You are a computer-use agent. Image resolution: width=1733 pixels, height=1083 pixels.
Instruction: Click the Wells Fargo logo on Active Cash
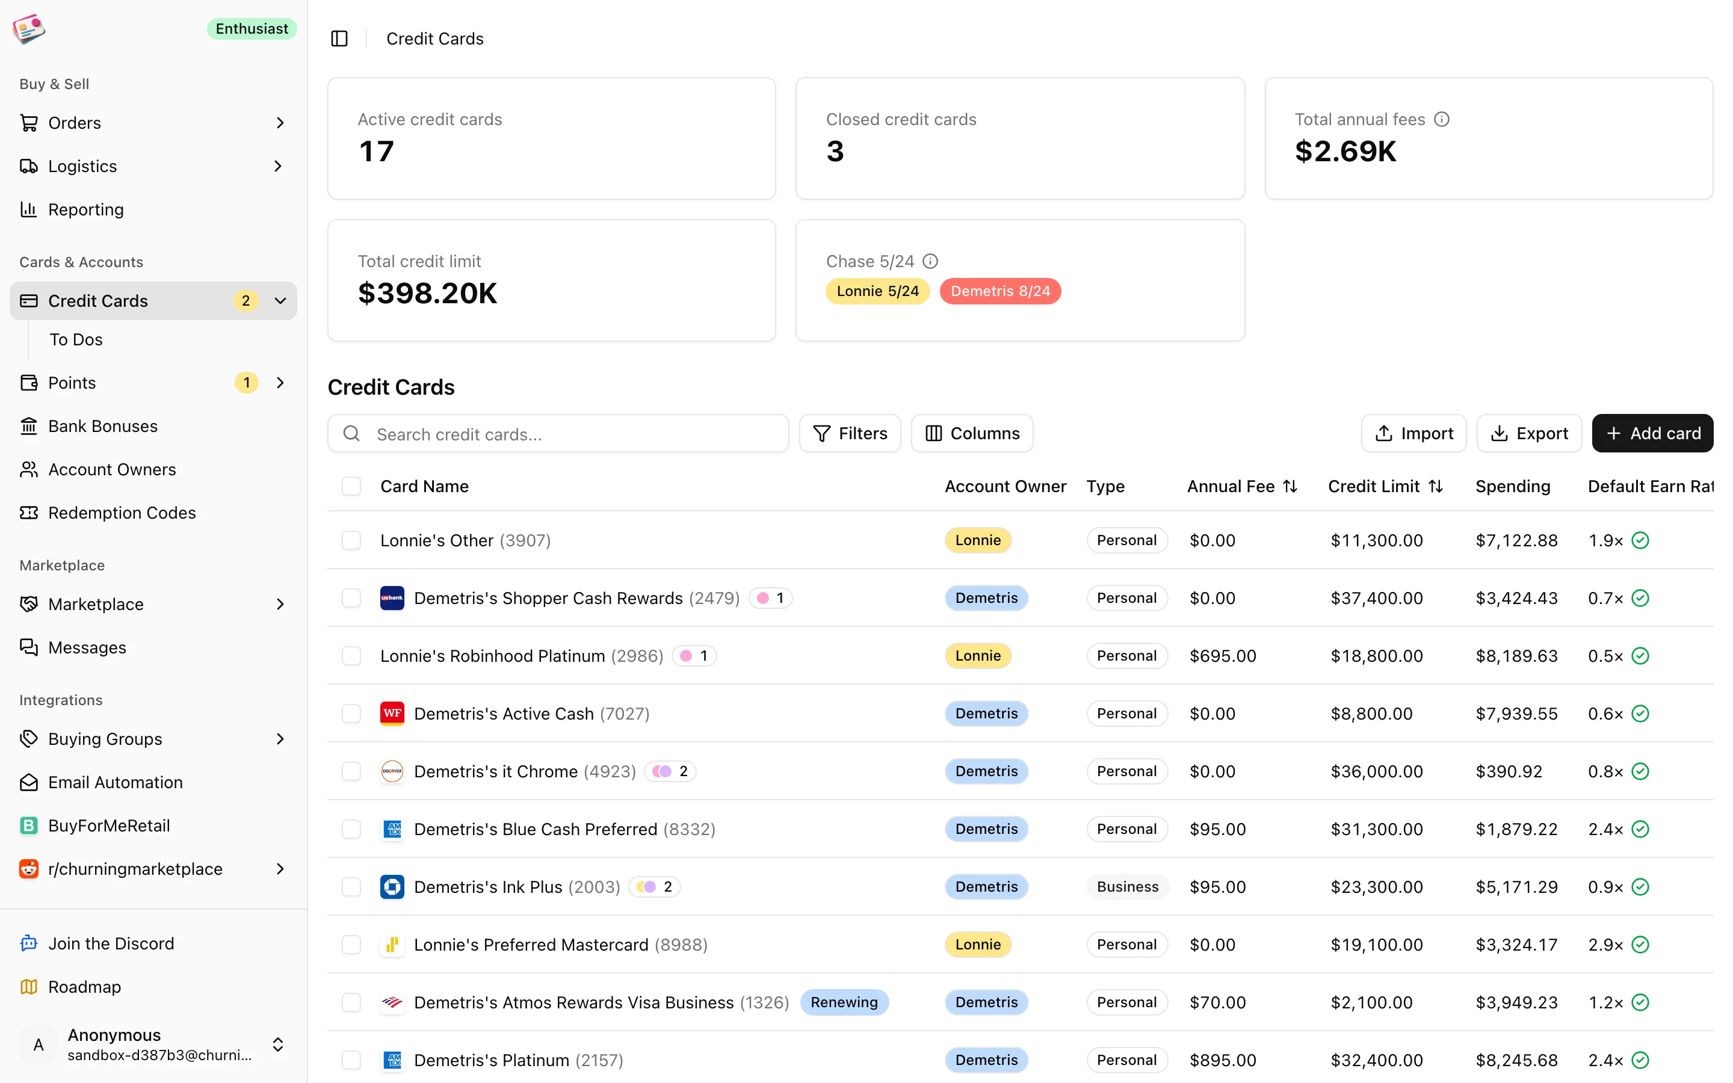(x=392, y=714)
